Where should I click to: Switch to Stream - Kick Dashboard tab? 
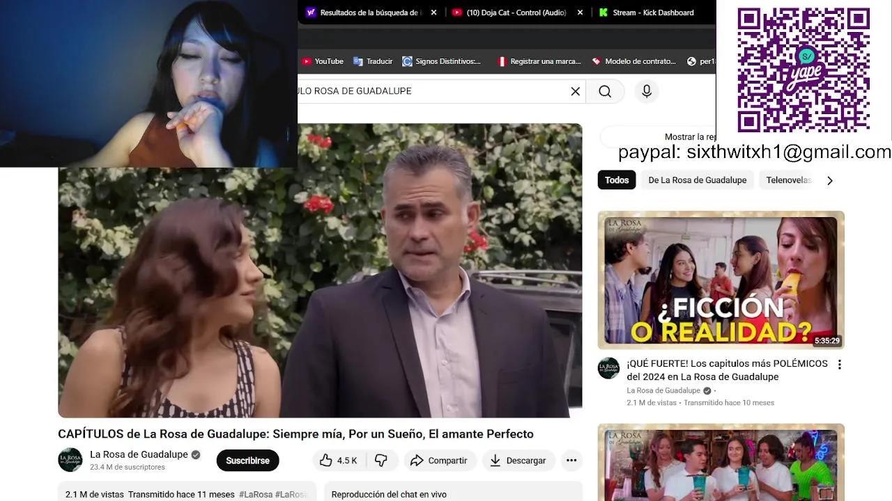tap(653, 13)
